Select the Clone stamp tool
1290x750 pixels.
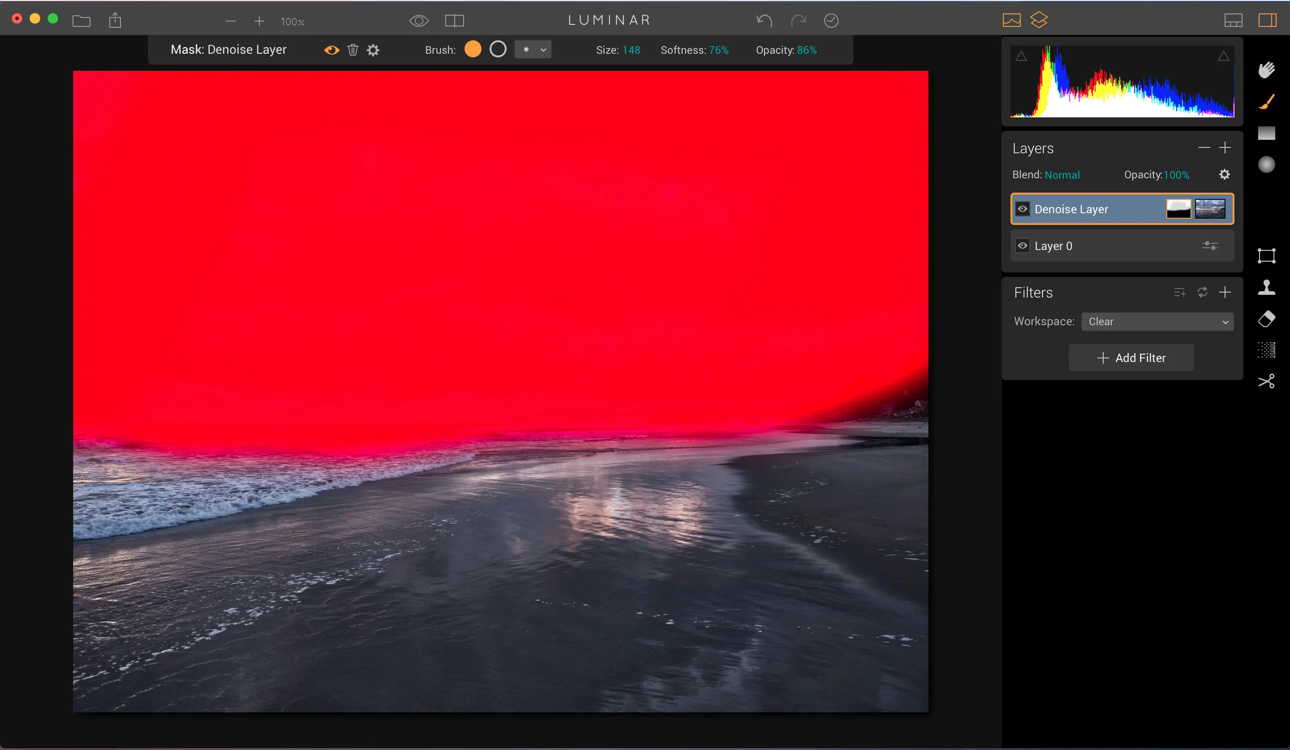pos(1267,287)
